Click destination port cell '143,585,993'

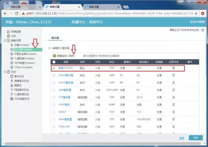(144, 119)
